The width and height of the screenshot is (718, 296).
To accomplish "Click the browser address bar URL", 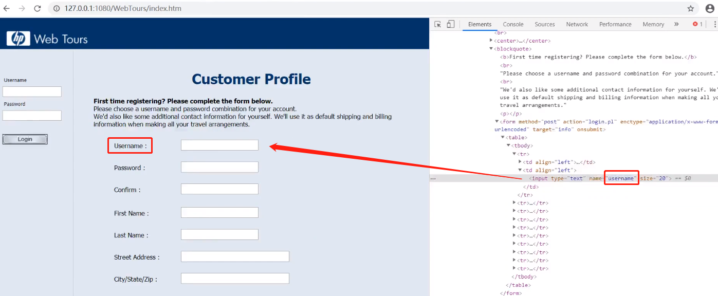I will pos(123,9).
